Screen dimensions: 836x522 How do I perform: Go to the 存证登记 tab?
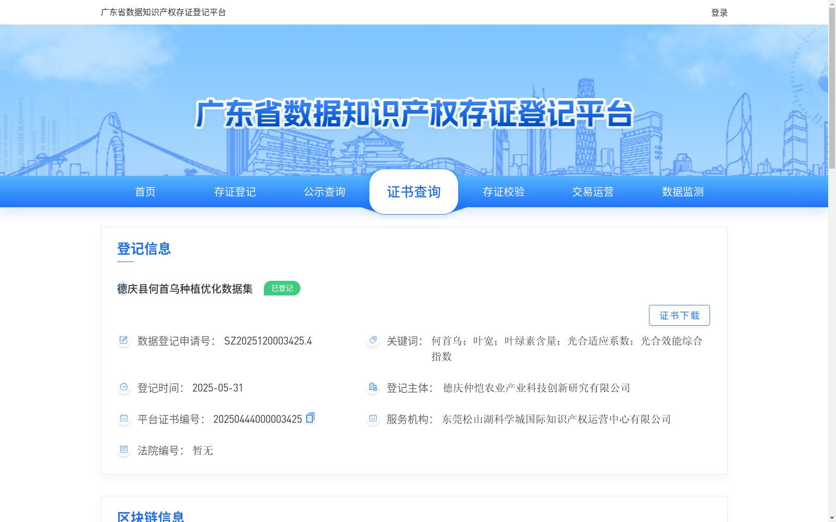pyautogui.click(x=235, y=192)
